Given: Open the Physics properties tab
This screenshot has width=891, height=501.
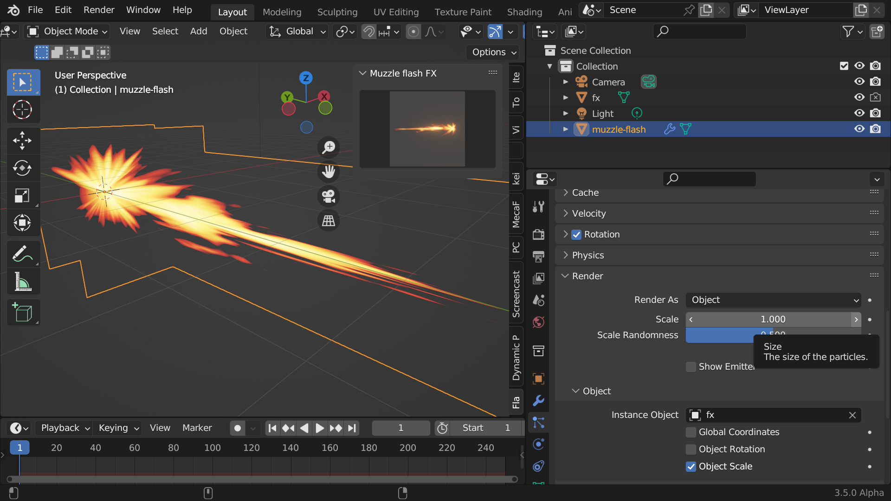Looking at the screenshot, I should tap(538, 444).
